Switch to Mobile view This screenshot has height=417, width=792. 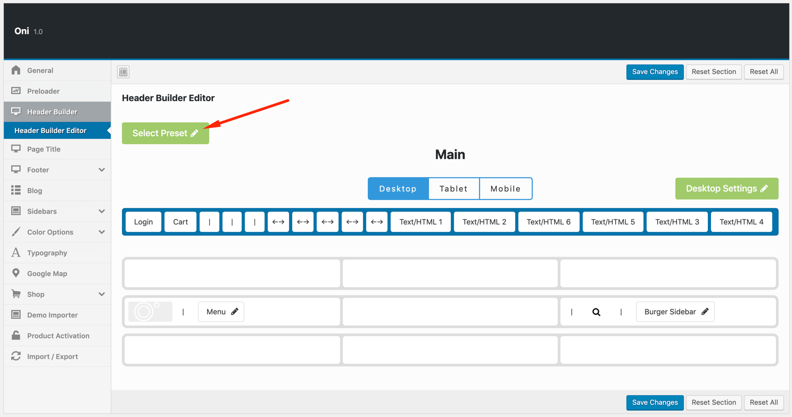click(505, 189)
